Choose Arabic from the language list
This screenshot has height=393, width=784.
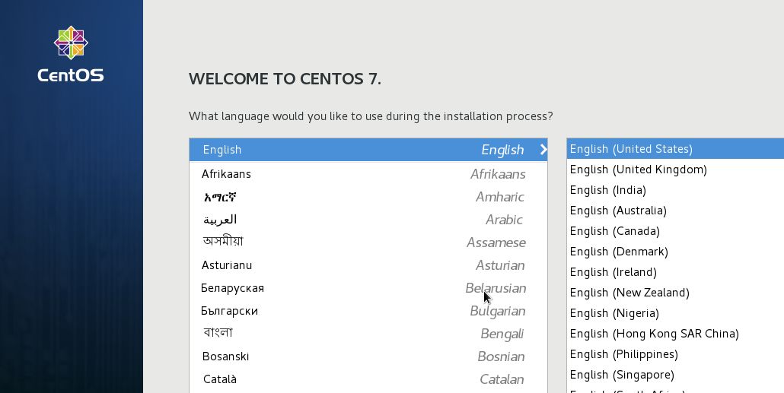click(368, 220)
